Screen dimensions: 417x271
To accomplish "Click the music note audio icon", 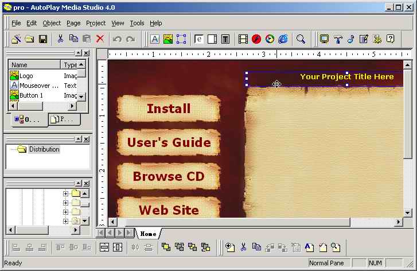I will tap(350, 39).
